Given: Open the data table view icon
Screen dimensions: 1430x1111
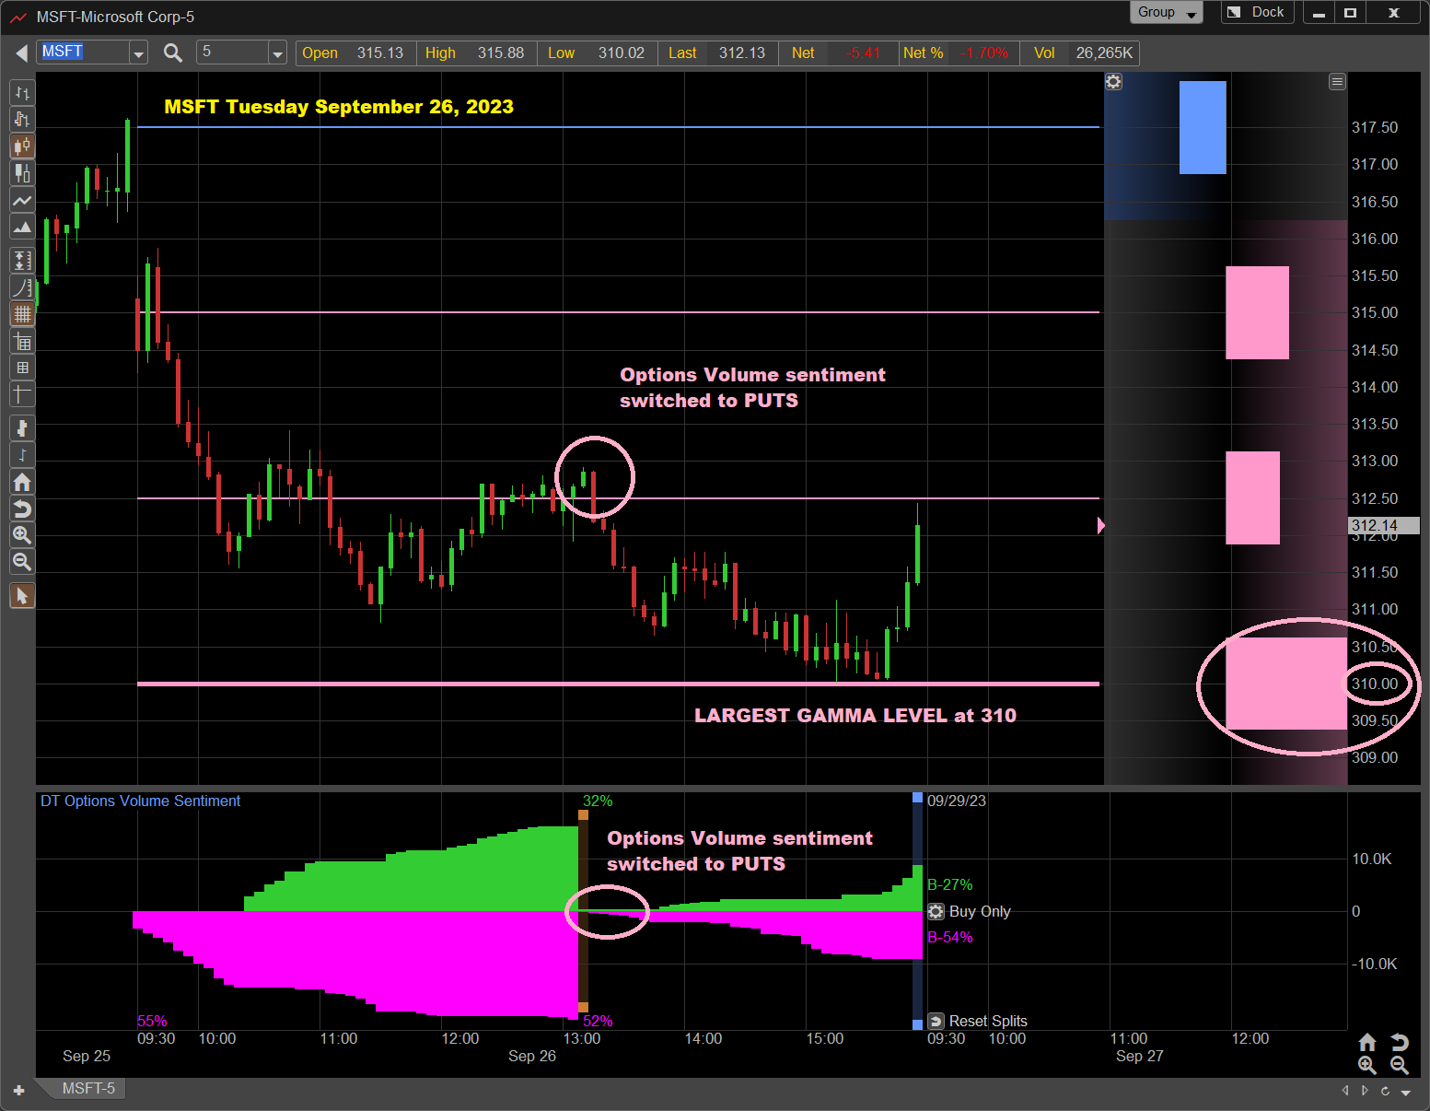Looking at the screenshot, I should (22, 342).
